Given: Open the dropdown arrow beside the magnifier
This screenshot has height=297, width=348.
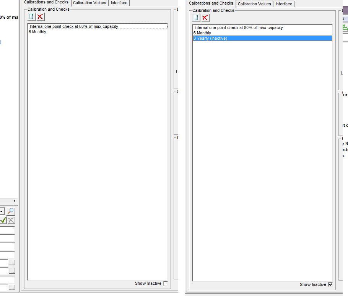Looking at the screenshot, I should point(2,211).
